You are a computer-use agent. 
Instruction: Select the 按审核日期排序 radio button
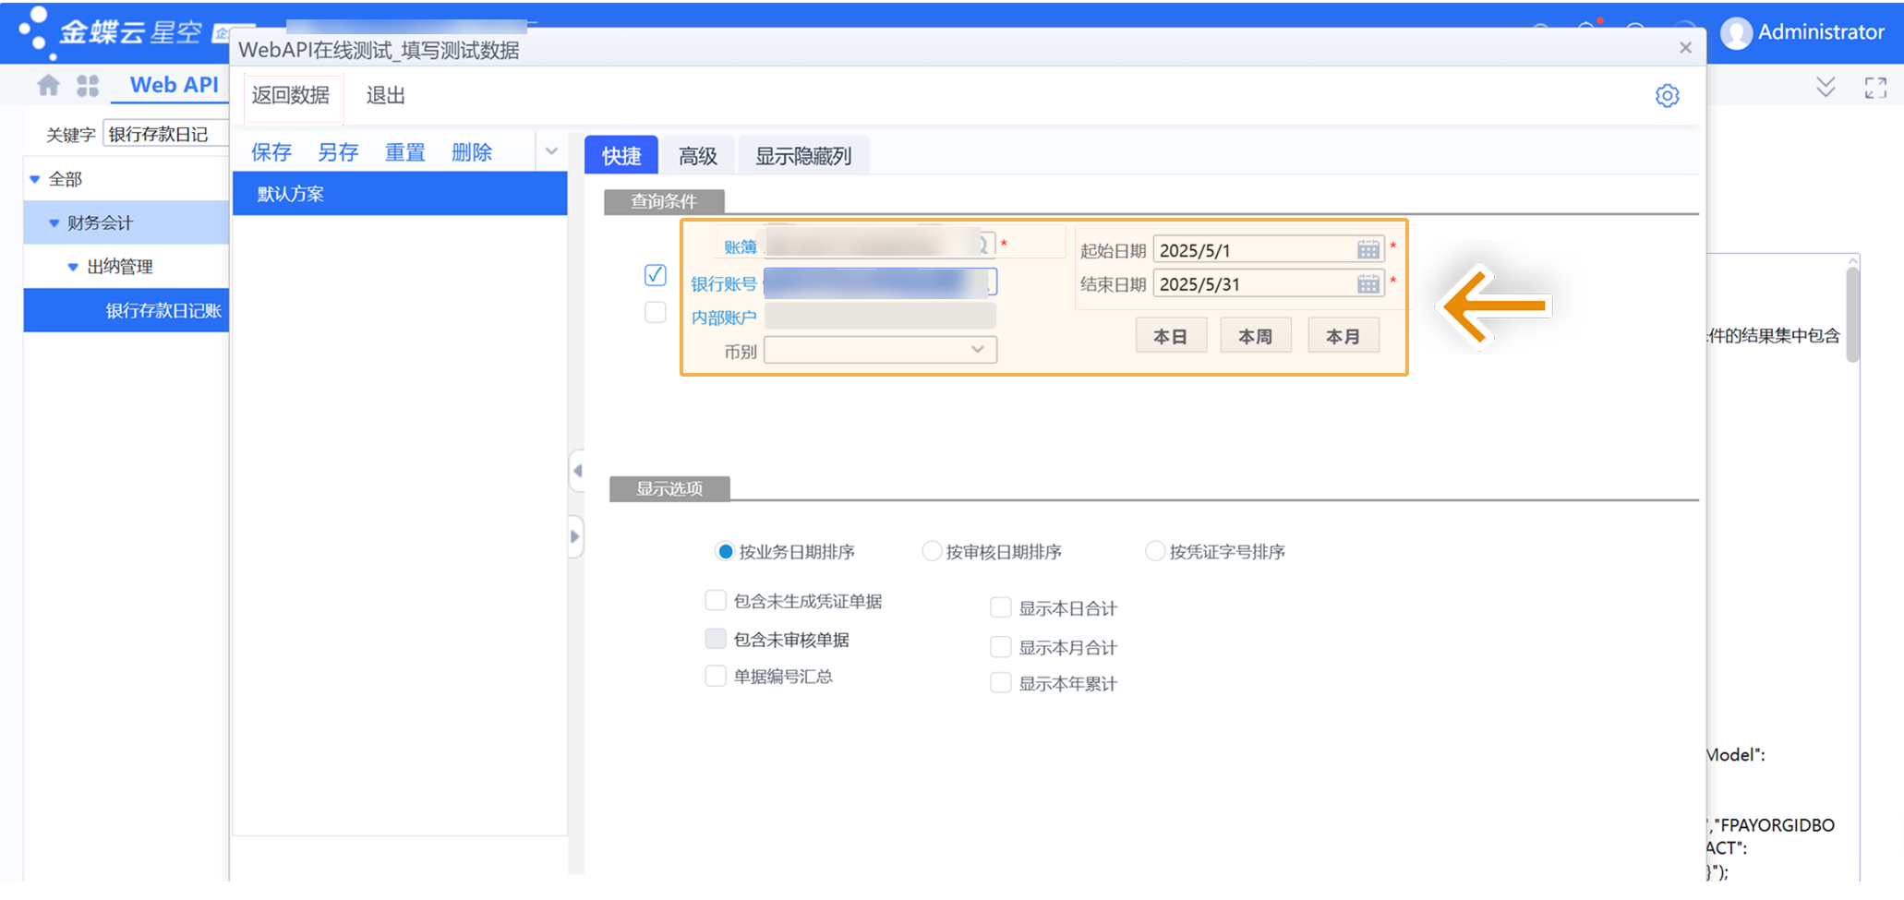coord(932,550)
